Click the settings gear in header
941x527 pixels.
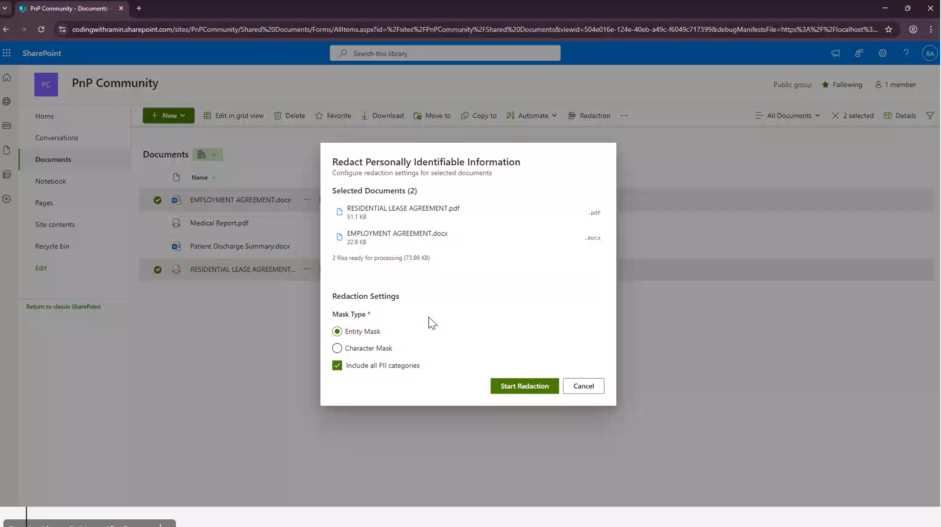point(882,53)
